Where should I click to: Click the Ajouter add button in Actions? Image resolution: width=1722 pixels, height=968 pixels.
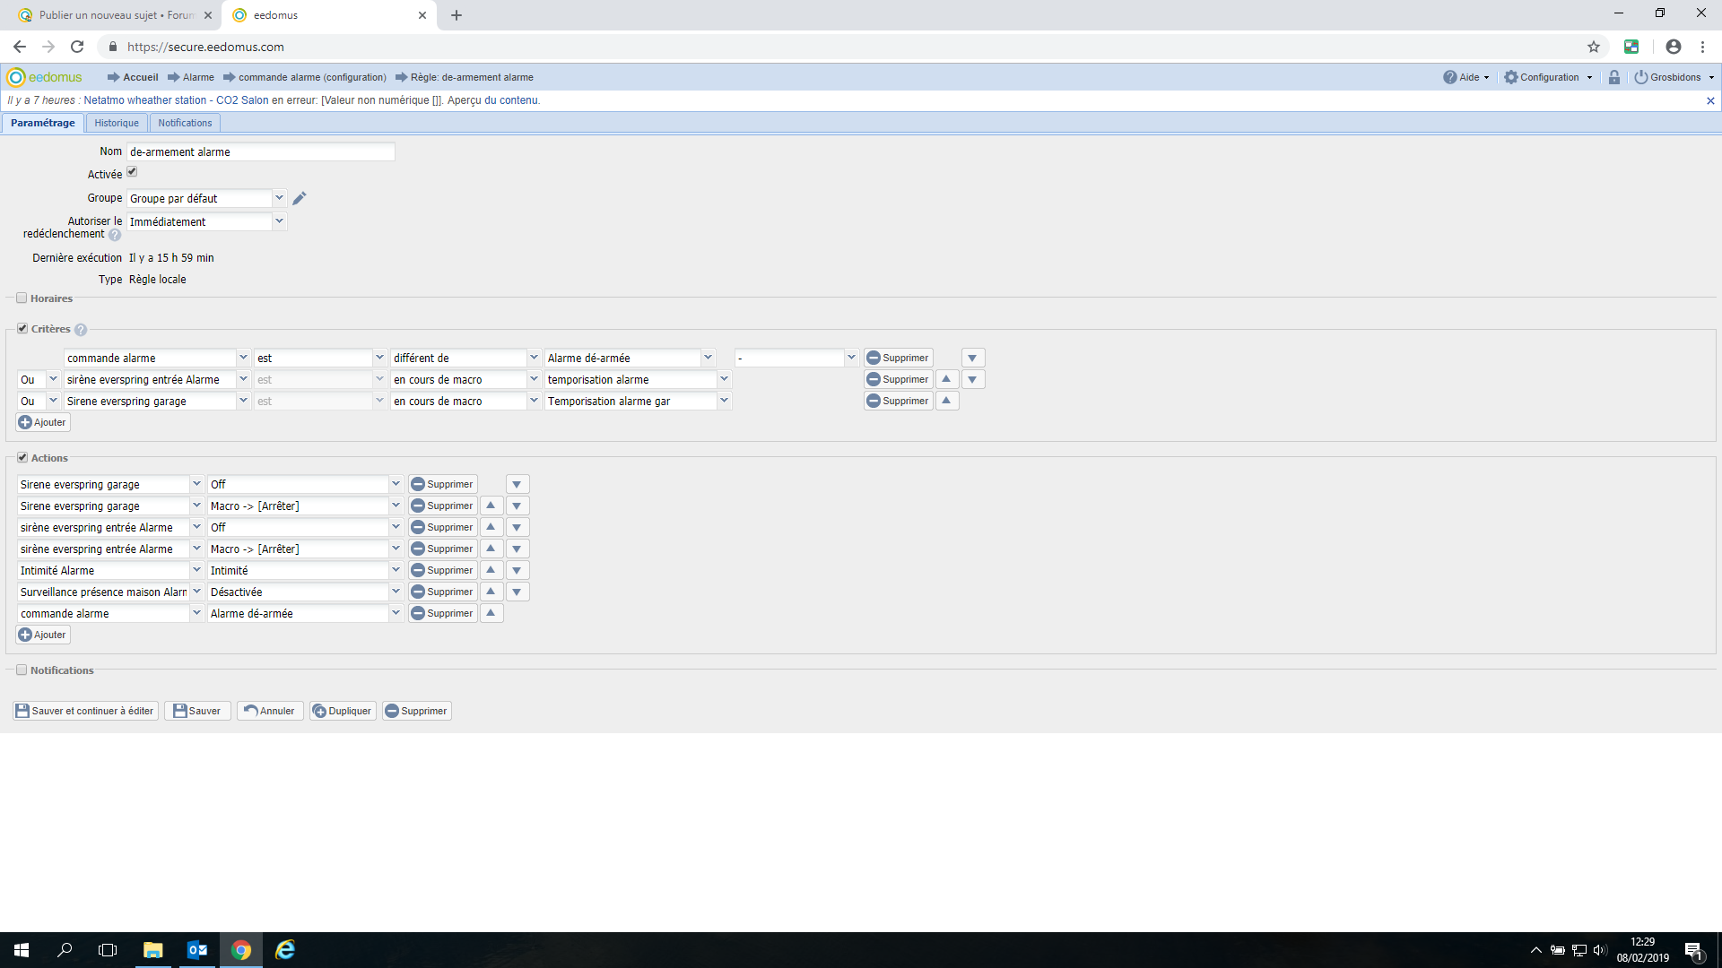pos(42,635)
